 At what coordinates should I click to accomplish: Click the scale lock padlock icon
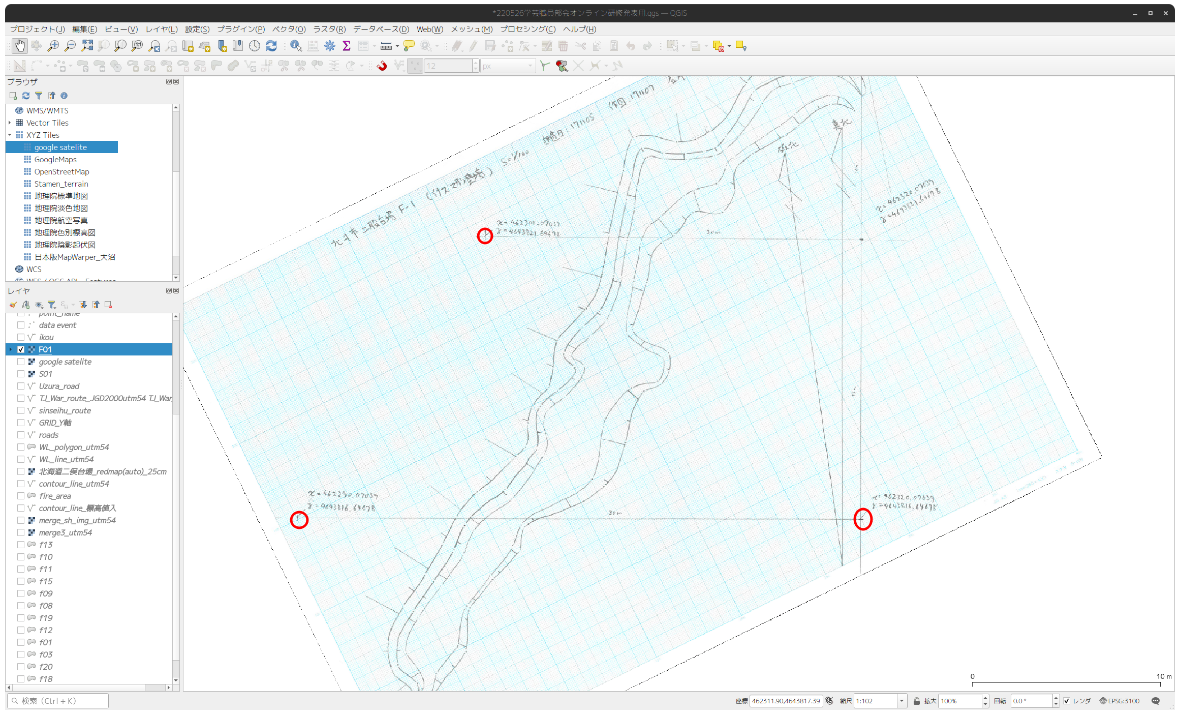(x=916, y=701)
